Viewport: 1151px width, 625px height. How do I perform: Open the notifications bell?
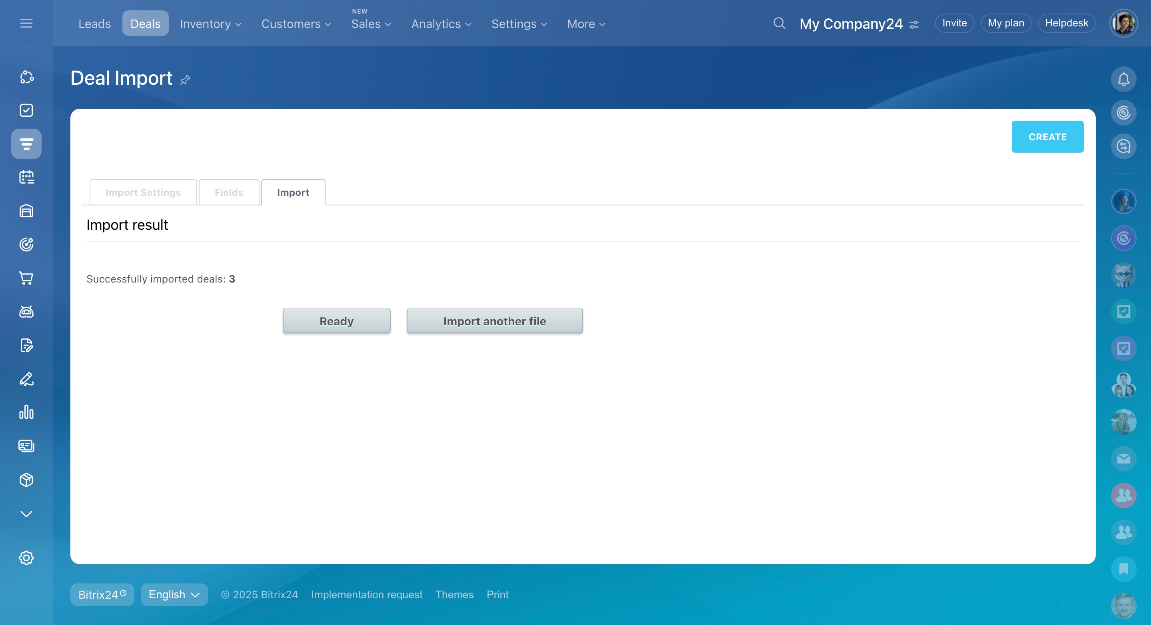click(x=1123, y=79)
